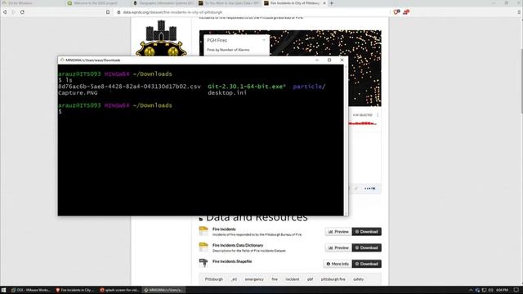Click the pbf tag
This screenshot has width=523, height=294.
pyautogui.click(x=311, y=279)
